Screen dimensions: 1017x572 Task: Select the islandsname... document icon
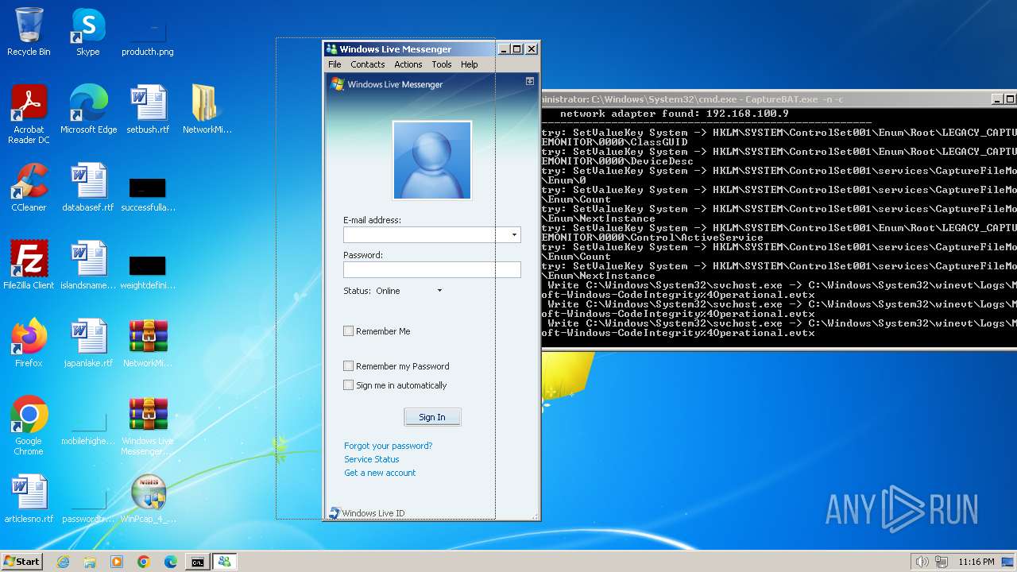pos(88,265)
